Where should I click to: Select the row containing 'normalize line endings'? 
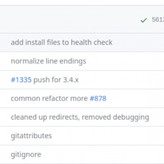click(x=82, y=61)
